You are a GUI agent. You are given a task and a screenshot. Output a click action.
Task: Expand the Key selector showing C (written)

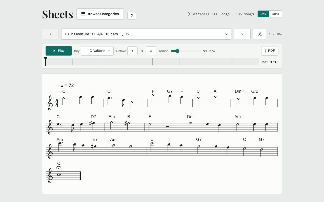tap(97, 51)
